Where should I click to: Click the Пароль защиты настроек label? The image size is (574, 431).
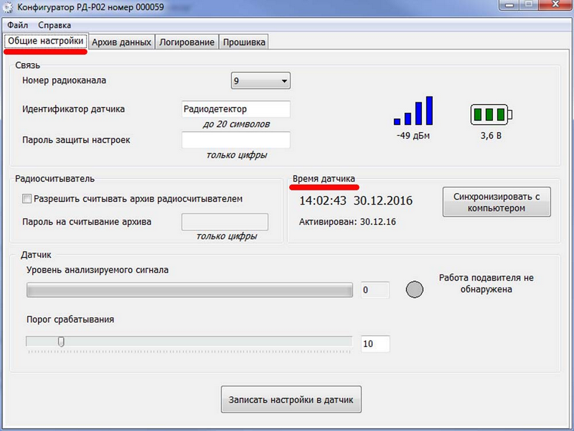(x=76, y=140)
